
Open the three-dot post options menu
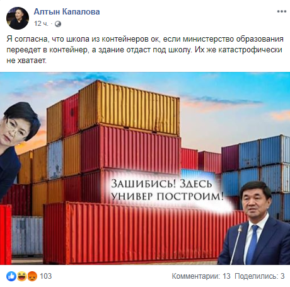pyautogui.click(x=281, y=11)
